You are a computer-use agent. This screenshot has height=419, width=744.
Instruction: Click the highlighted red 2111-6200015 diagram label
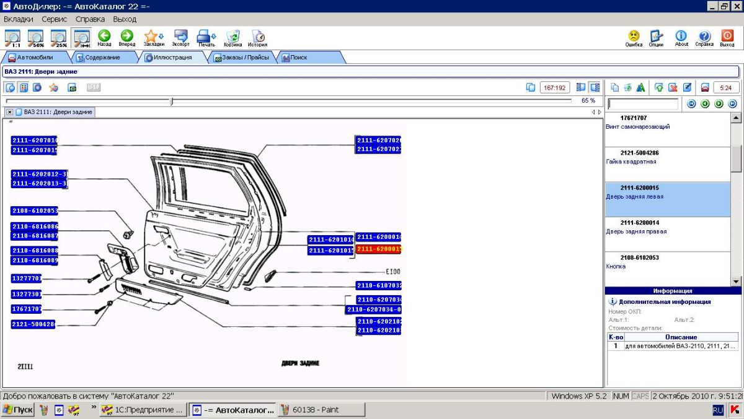pos(378,249)
